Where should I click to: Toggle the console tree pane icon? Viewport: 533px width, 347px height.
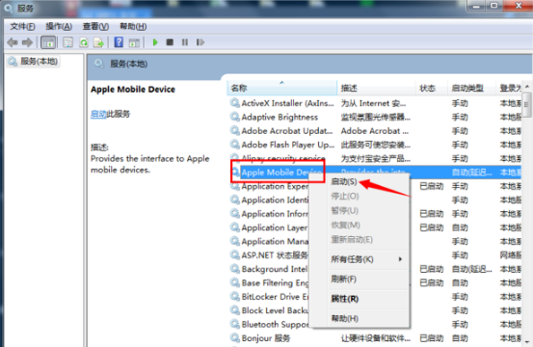point(48,42)
